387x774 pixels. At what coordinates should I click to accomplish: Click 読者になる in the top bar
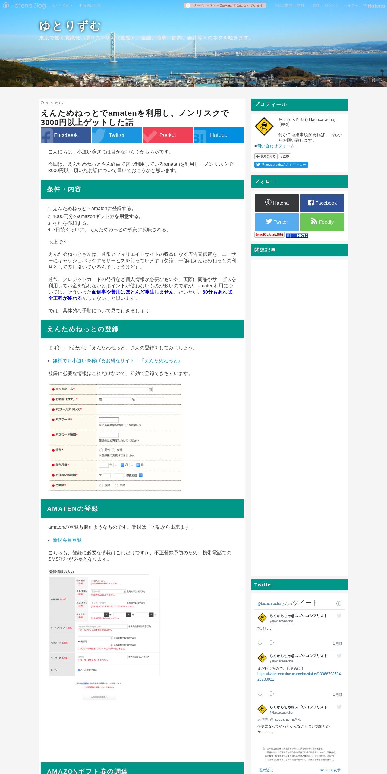pyautogui.click(x=90, y=5)
